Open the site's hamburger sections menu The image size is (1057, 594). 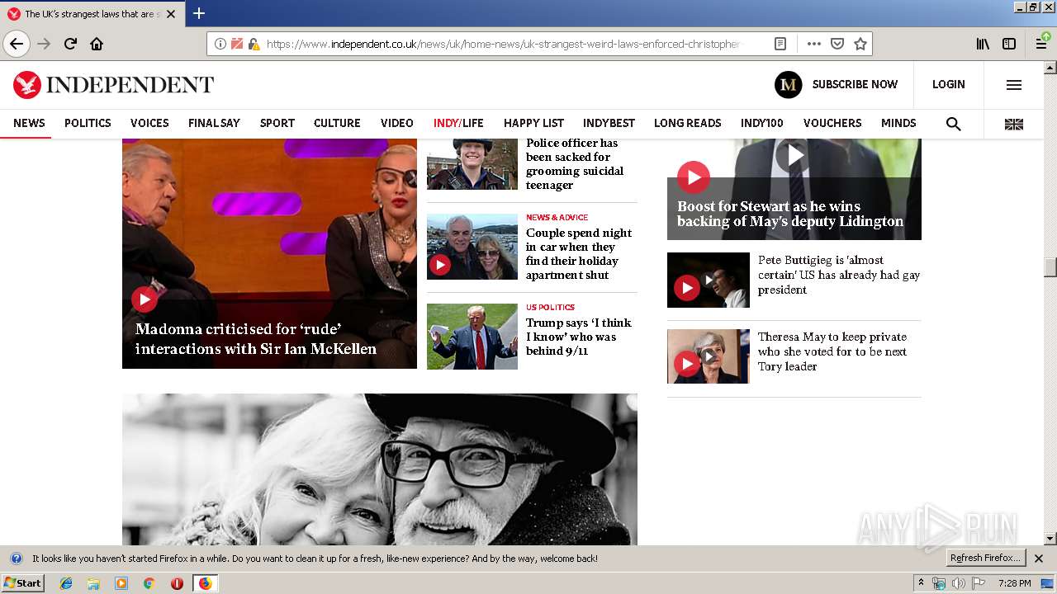tap(1014, 84)
